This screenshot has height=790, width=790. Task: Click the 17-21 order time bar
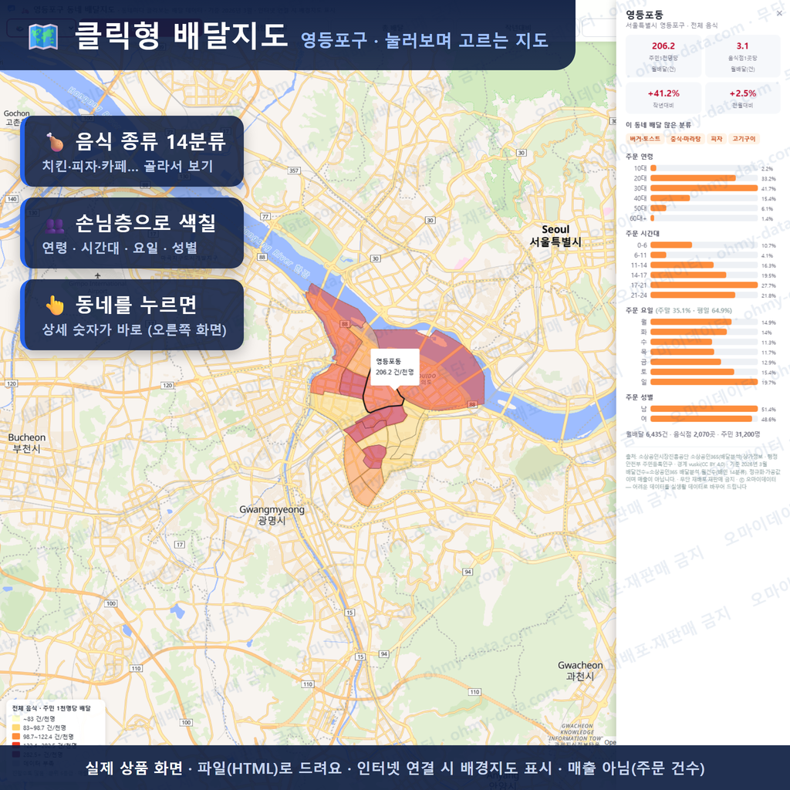[704, 285]
